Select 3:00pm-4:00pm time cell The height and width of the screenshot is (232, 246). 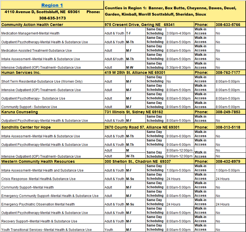(x=180, y=31)
